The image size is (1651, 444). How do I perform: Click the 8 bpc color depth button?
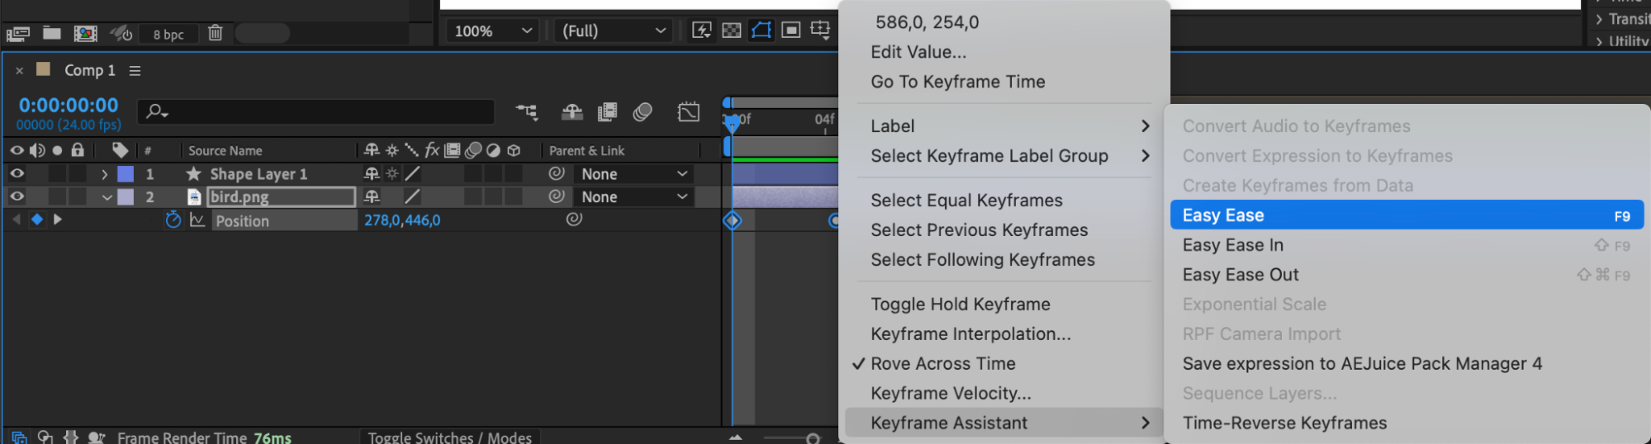coord(168,35)
